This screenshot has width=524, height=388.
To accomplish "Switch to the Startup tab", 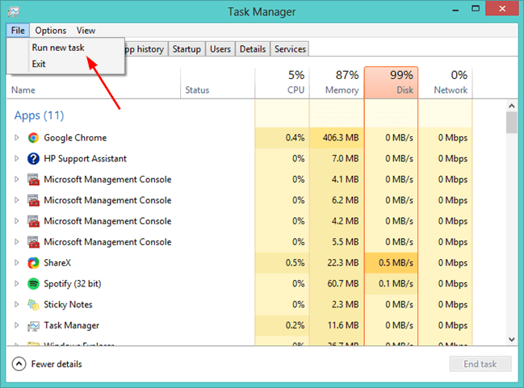I will click(187, 49).
